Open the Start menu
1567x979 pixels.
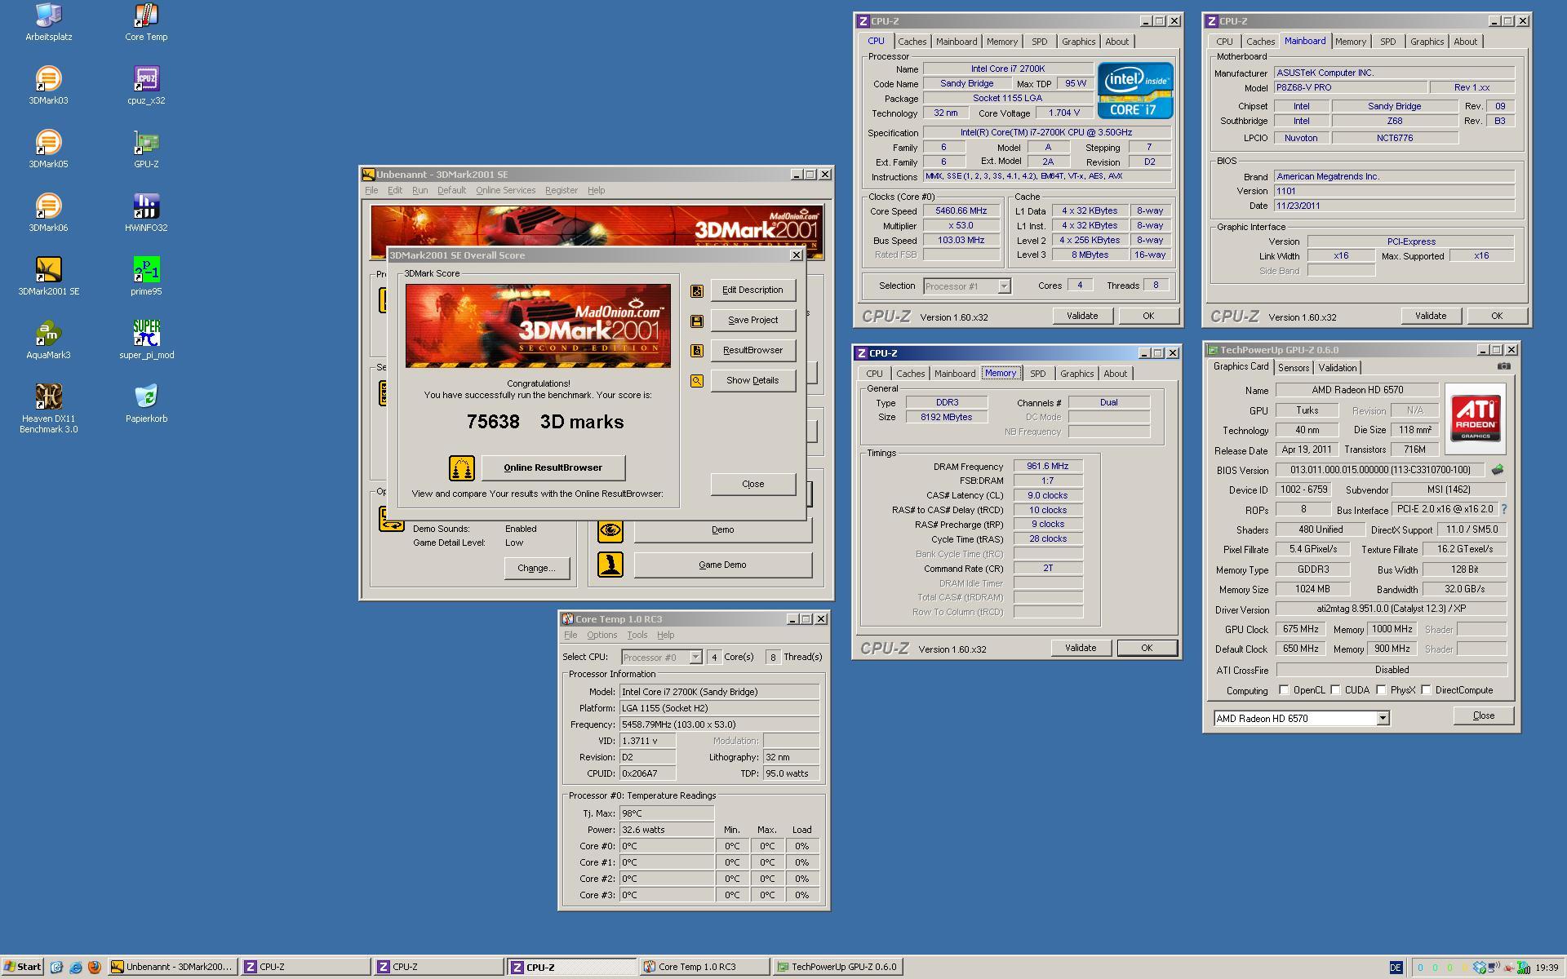22,968
